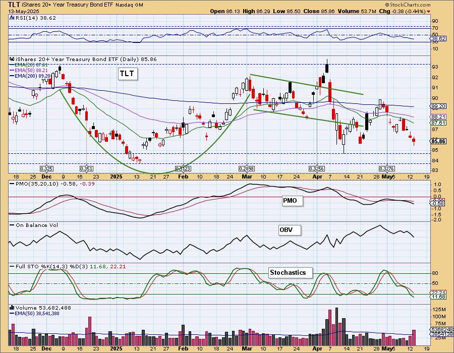The height and width of the screenshot is (353, 454).
Task: Click the 38.62 RSI axis tag
Action: pyautogui.click(x=438, y=38)
